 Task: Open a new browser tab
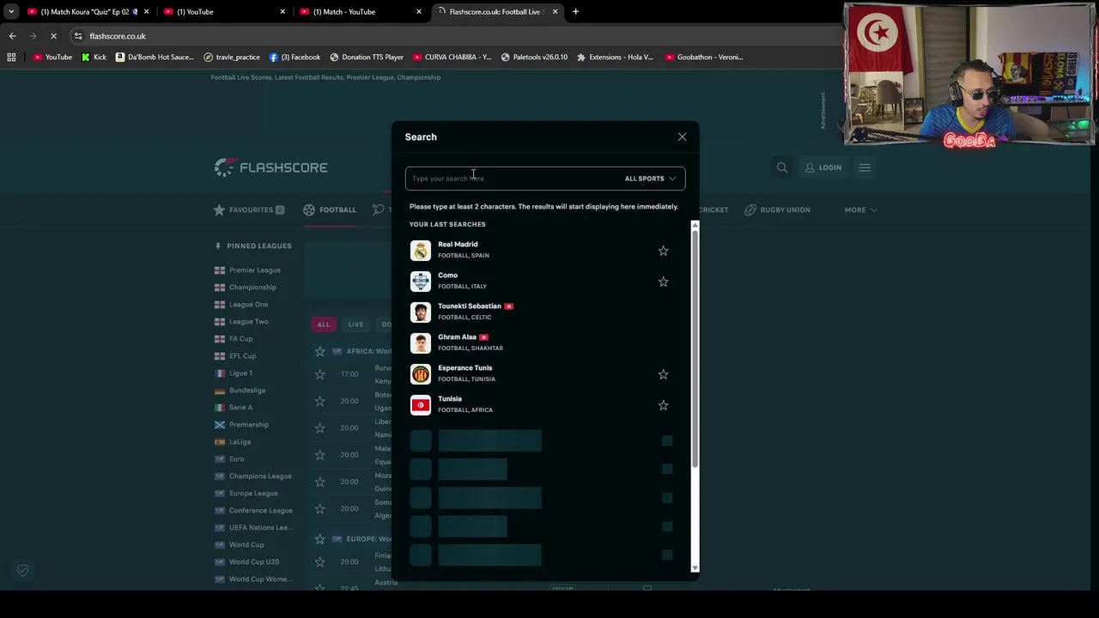click(575, 12)
